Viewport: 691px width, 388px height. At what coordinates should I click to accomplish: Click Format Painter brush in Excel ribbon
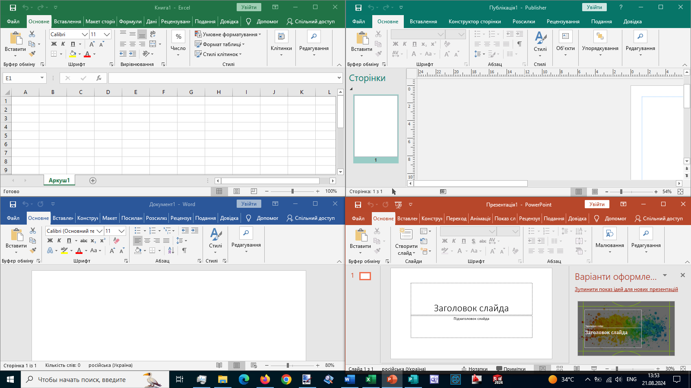point(32,54)
